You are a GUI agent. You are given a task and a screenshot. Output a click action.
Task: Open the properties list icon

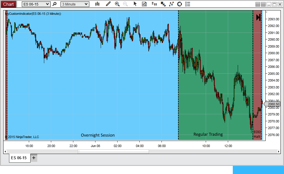[x=188, y=4]
